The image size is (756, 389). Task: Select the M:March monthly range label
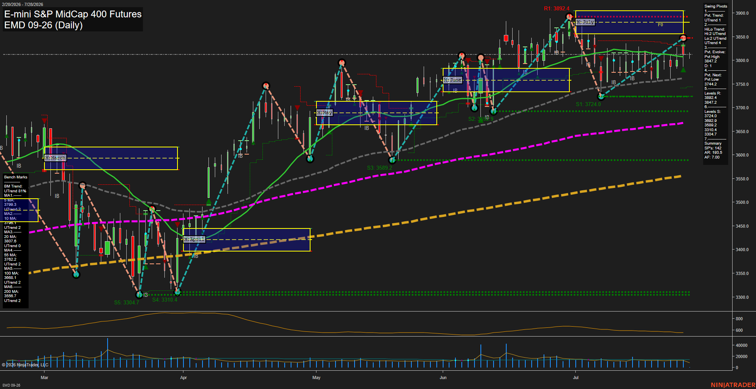[x=55, y=158]
